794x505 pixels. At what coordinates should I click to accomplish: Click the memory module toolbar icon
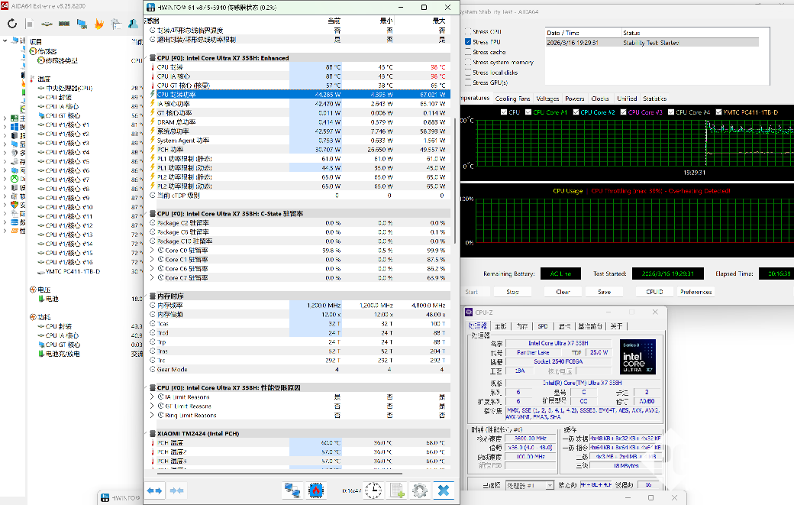point(64,24)
